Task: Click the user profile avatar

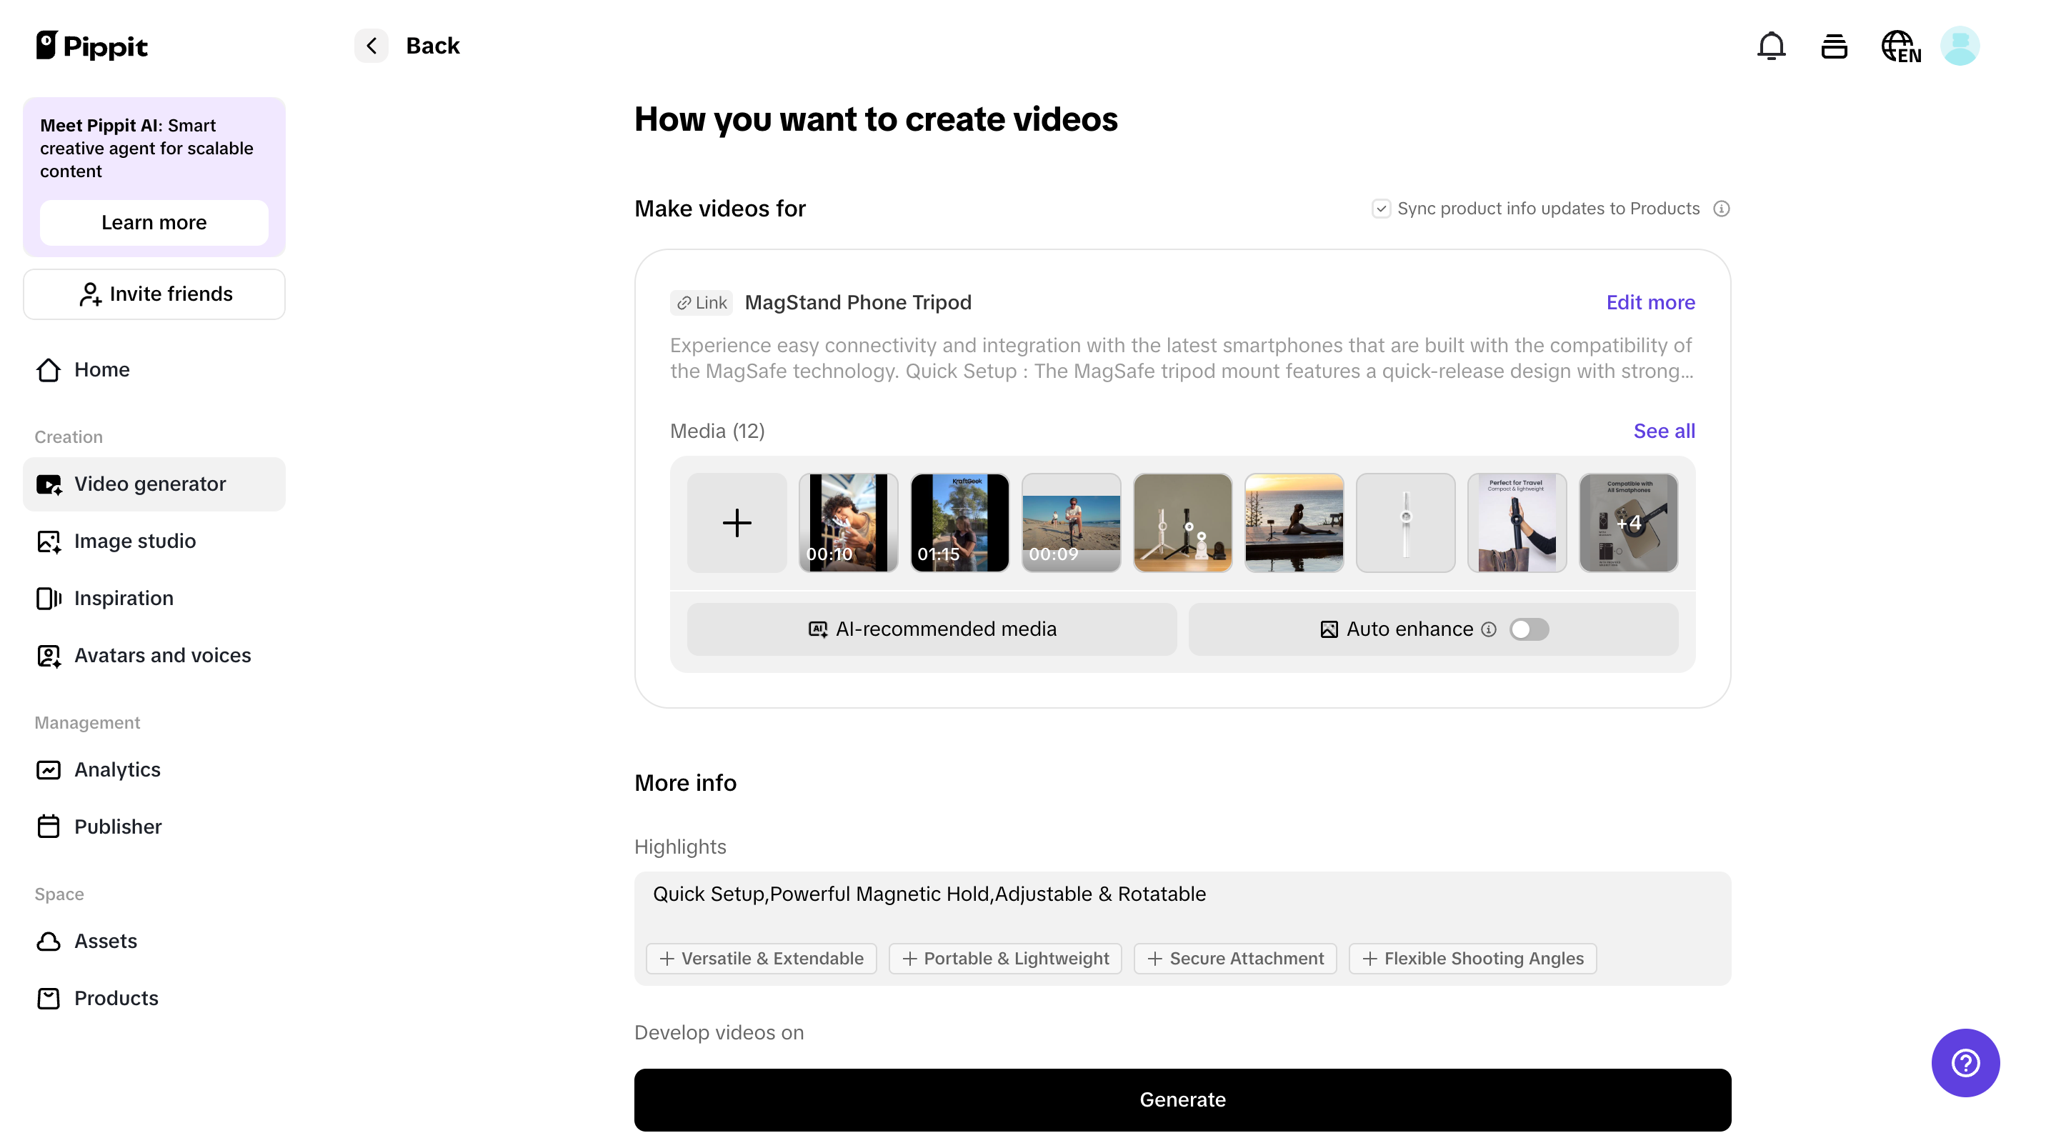Action: 1959,46
